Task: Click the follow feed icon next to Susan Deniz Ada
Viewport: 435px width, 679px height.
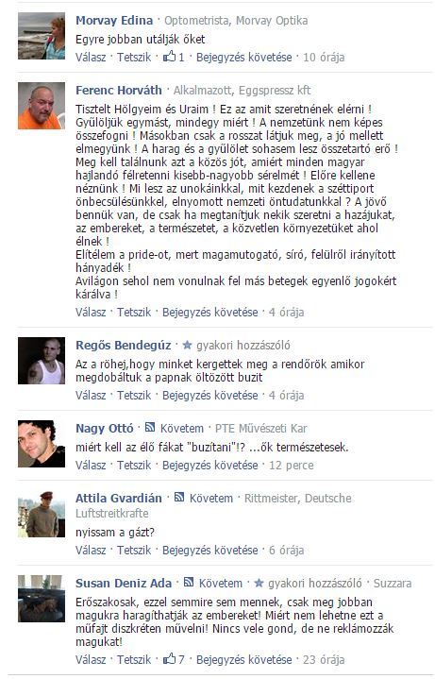Action: coord(189,582)
